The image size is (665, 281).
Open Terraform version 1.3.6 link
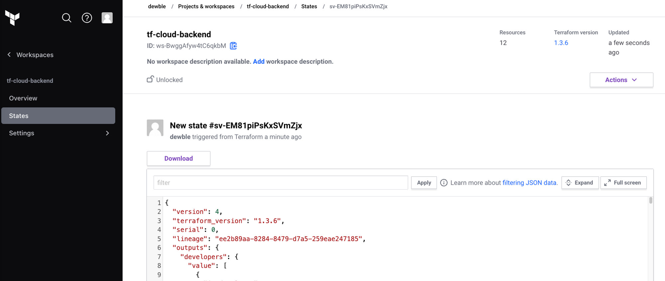(x=561, y=43)
